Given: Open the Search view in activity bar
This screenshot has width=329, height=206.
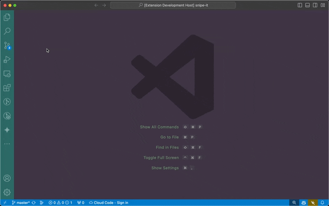Looking at the screenshot, I should pyautogui.click(x=7, y=31).
